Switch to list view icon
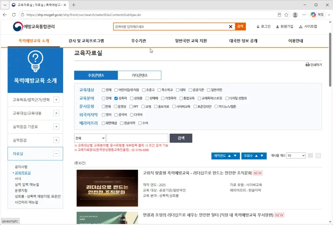Image resolution: width=333 pixels, height=225 pixels. click(310, 156)
